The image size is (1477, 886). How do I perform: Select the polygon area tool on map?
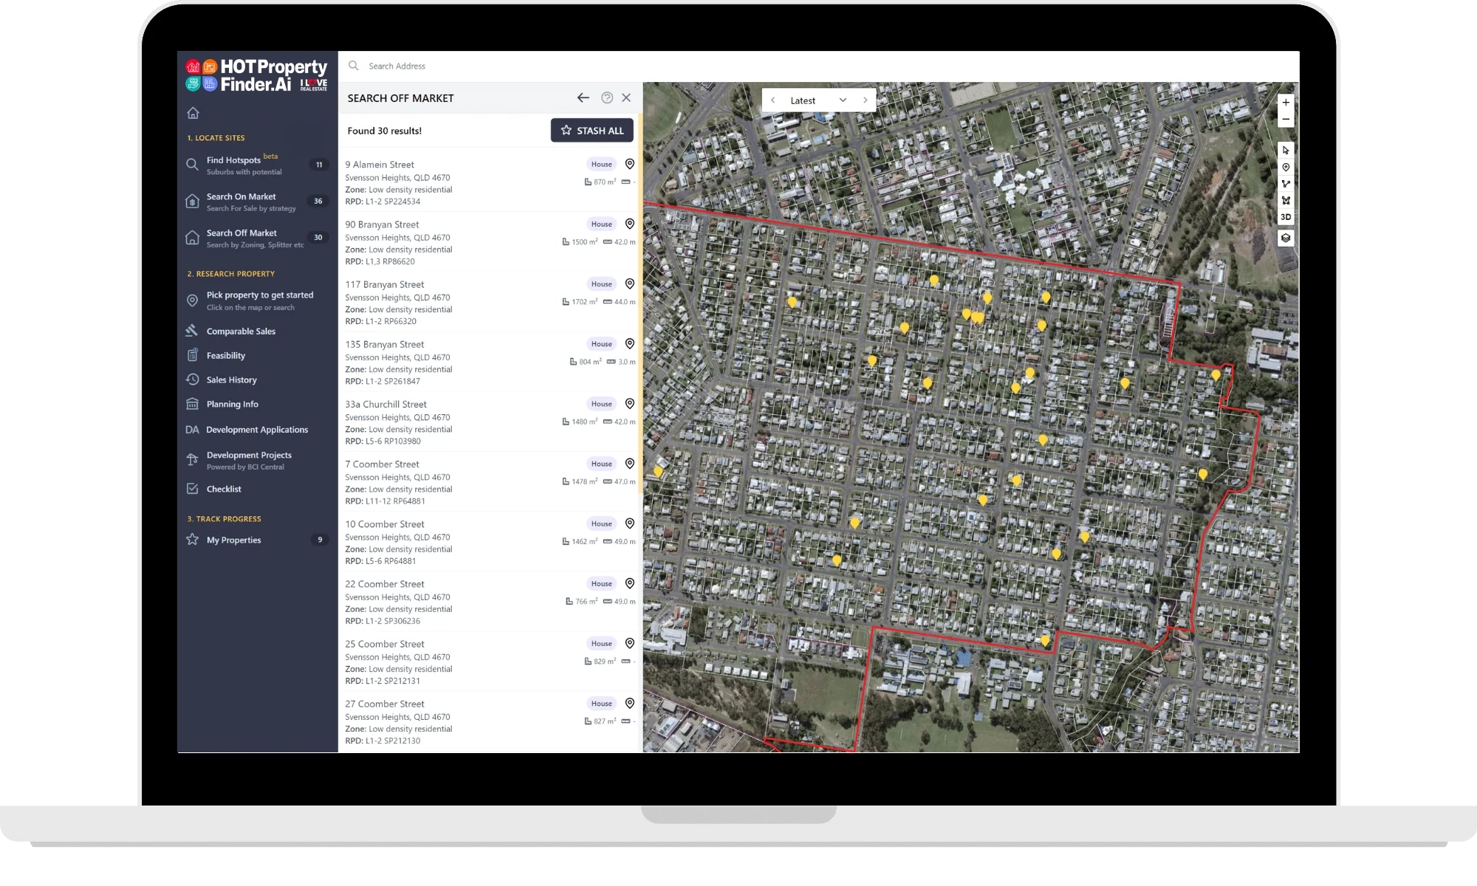[1286, 200]
